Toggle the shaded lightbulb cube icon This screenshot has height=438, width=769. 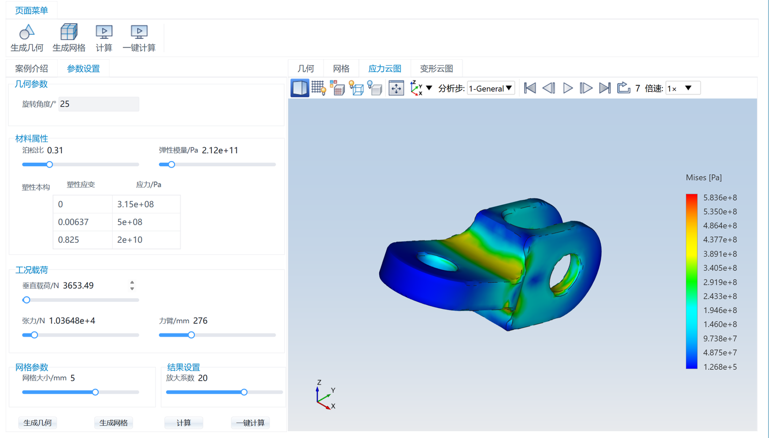click(375, 88)
